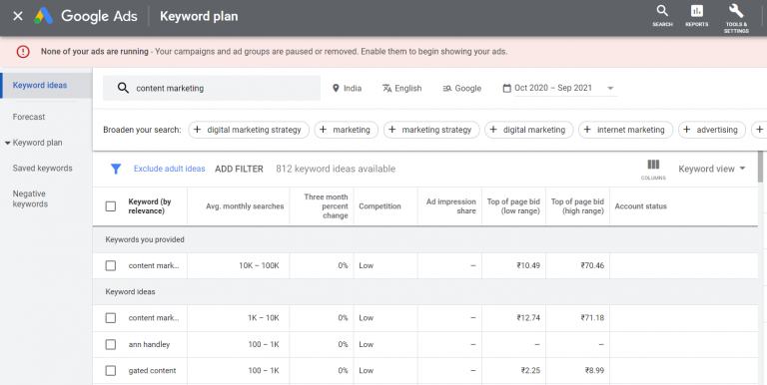Screen dimensions: 767x385
Task: Toggle the select-all keywords header checkbox
Action: tap(111, 206)
